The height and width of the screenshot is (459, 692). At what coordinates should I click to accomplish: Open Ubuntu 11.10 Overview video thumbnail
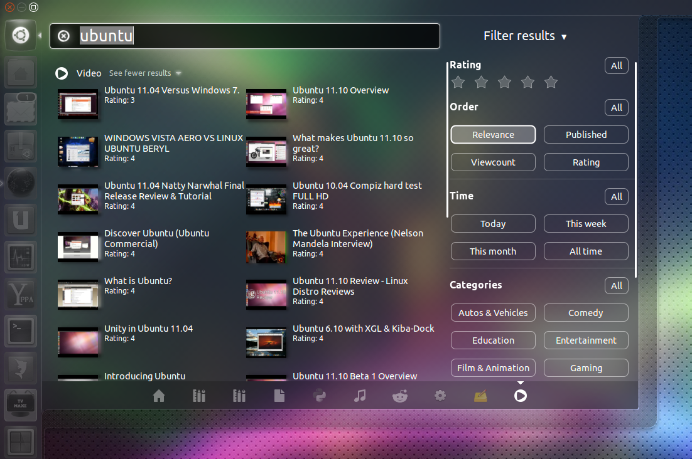tap(266, 104)
